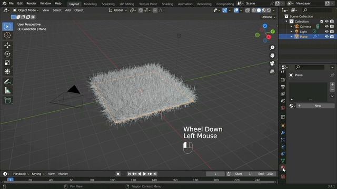The height and width of the screenshot is (189, 337).
Task: Click New material button
Action: coord(315,106)
